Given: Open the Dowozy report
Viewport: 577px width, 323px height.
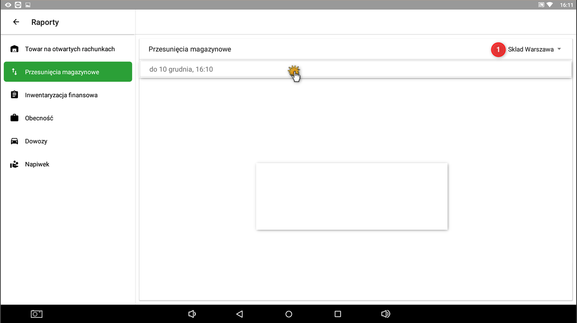Looking at the screenshot, I should pos(36,141).
